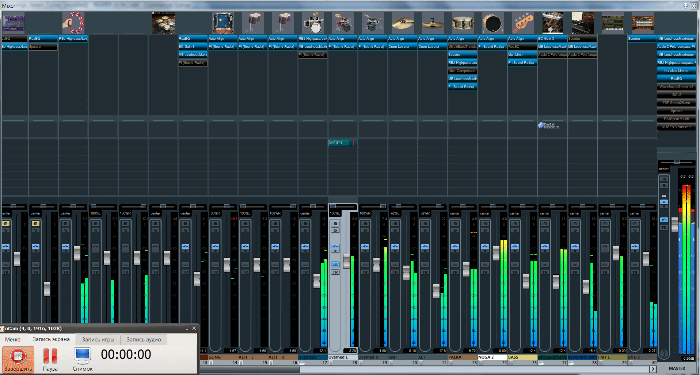Collapse the All instruments folder icon

point(541,363)
